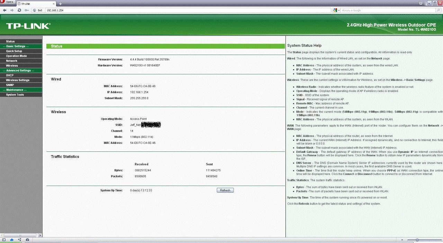Click the Advanced Settings section header

point(18,71)
